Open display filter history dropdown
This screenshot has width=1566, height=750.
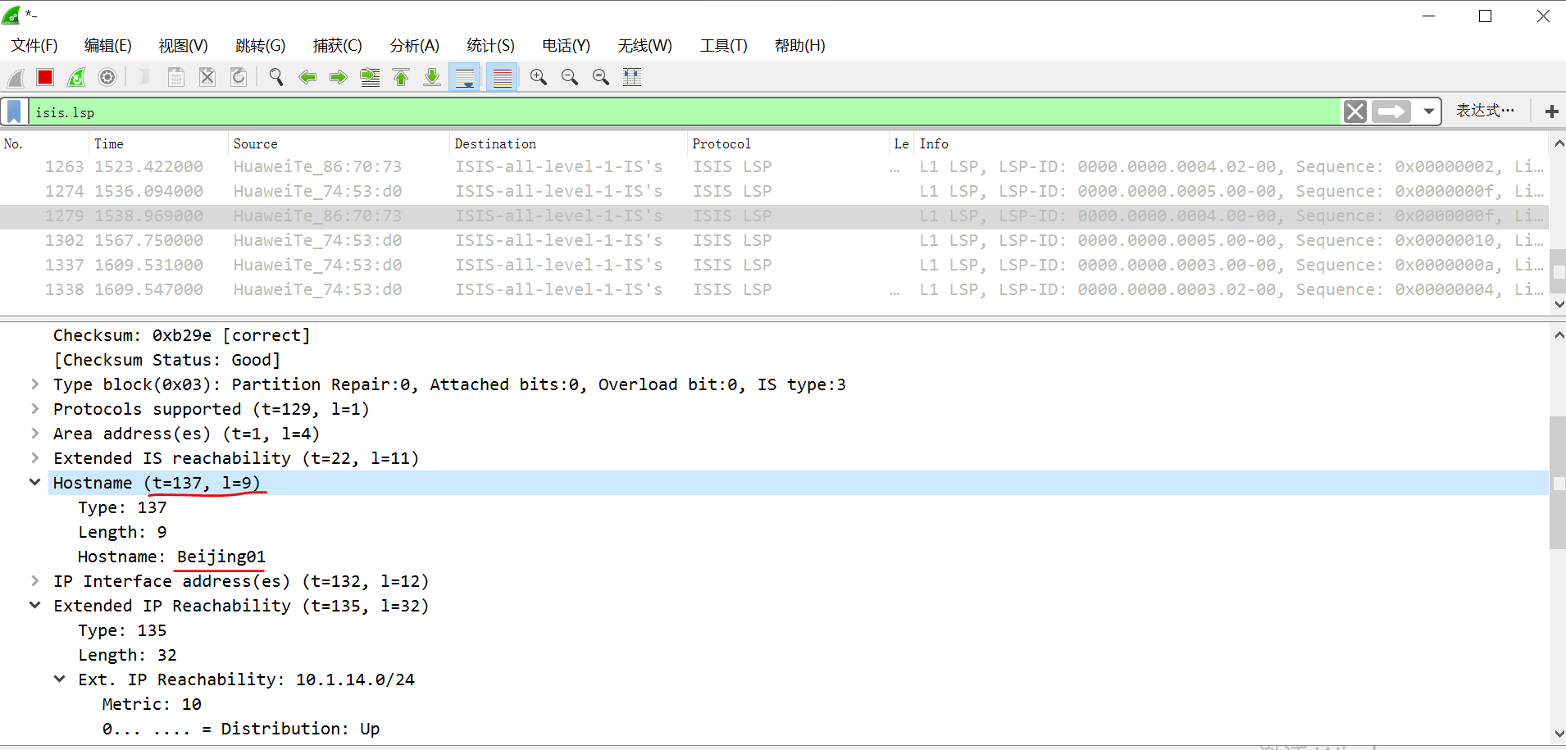[x=1429, y=111]
